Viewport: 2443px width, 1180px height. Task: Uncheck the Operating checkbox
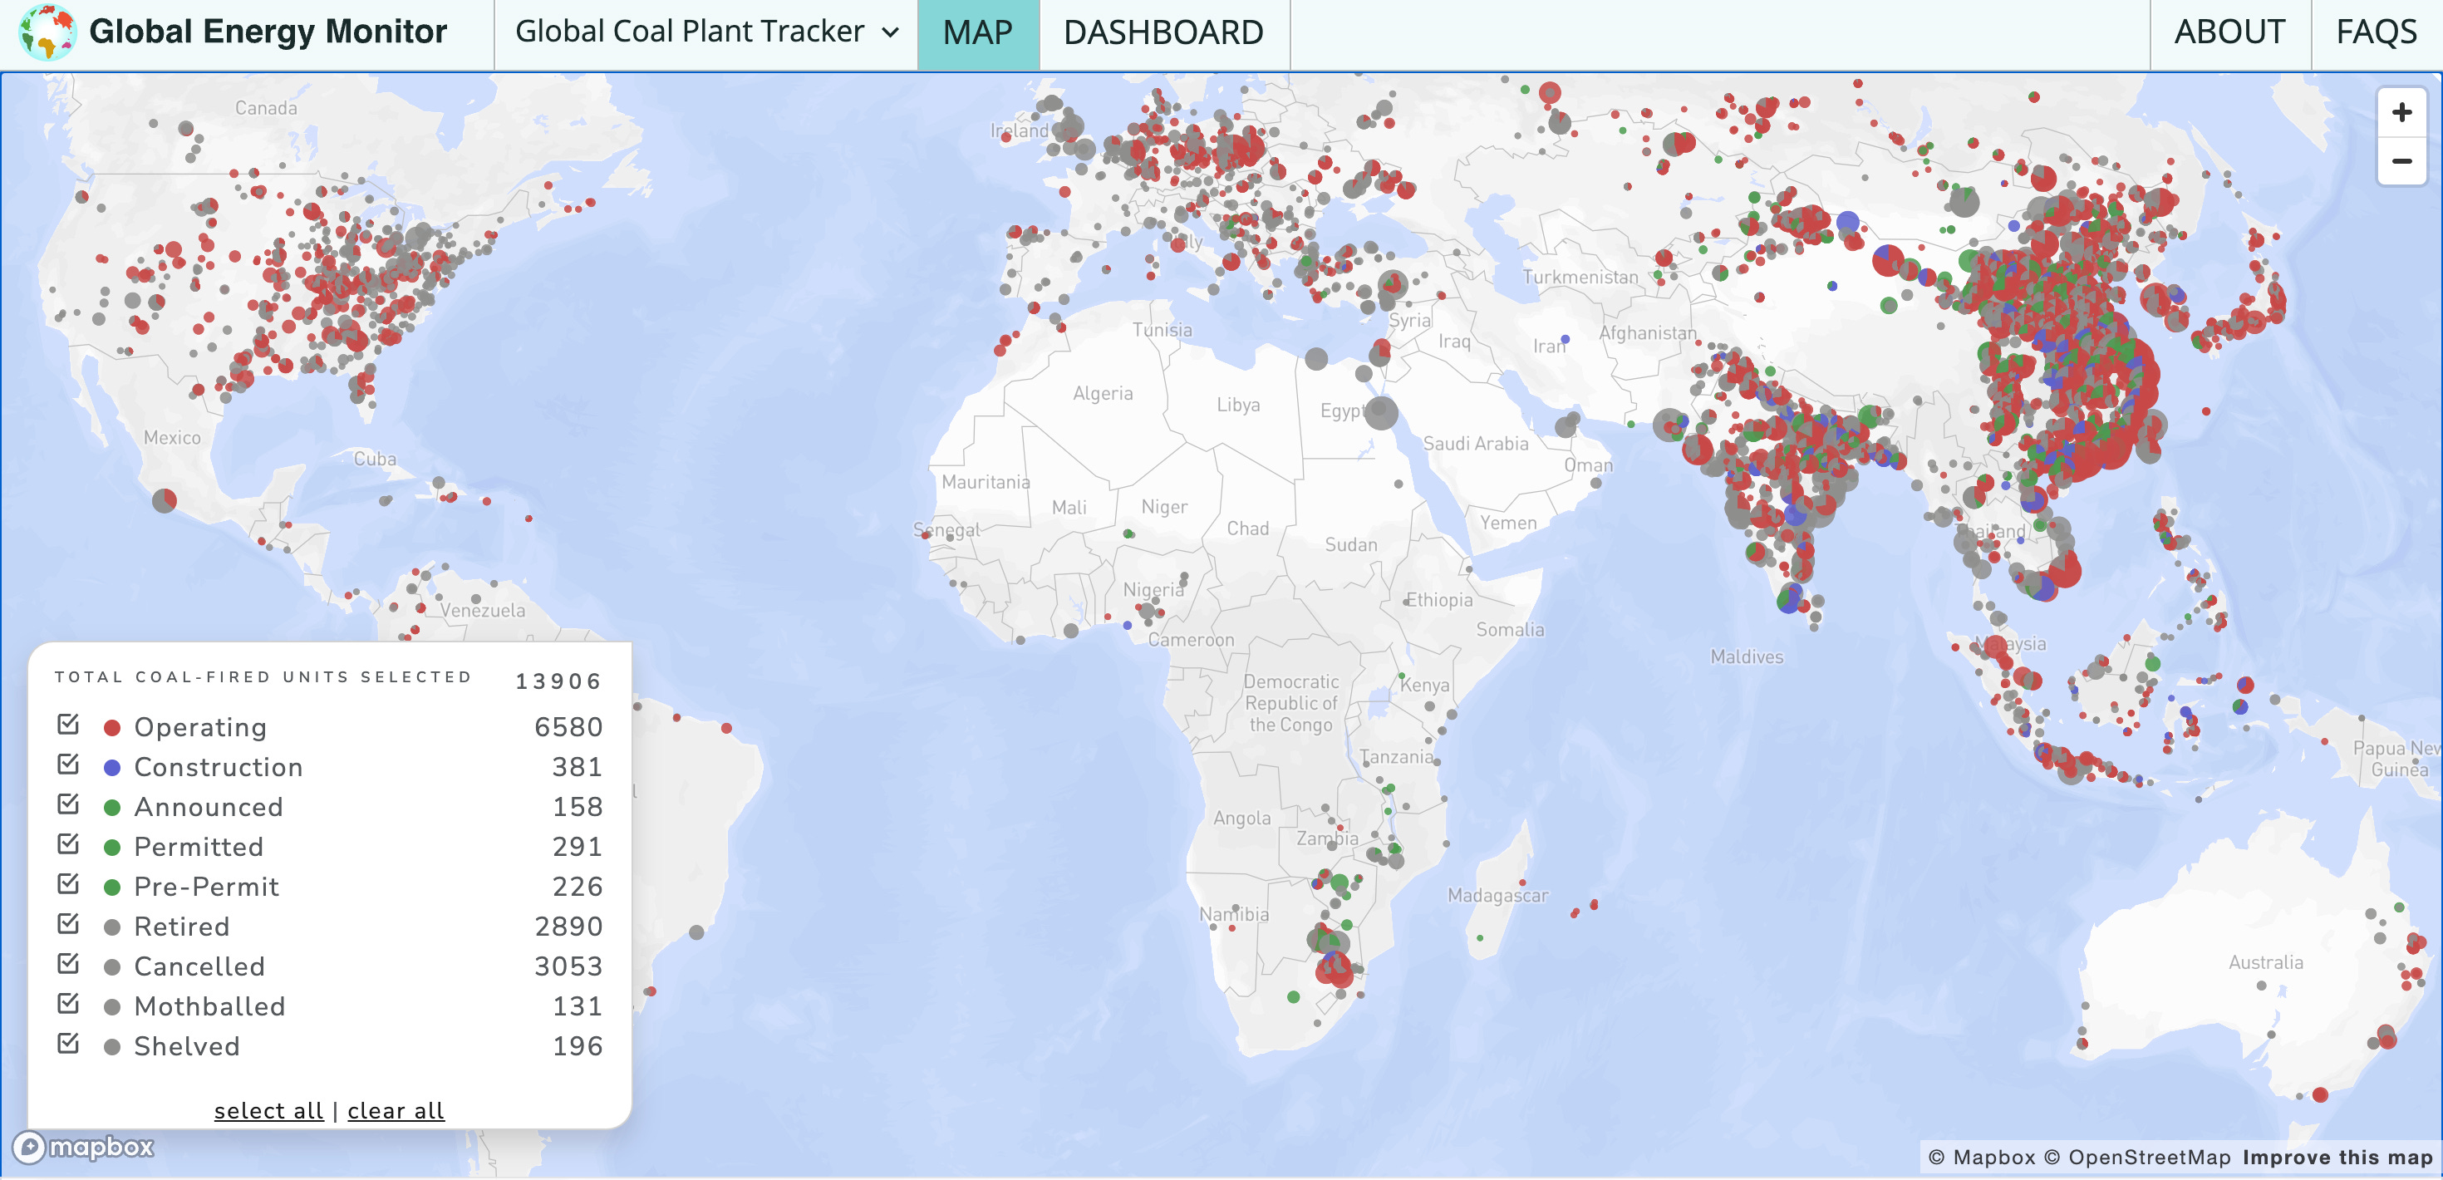68,725
